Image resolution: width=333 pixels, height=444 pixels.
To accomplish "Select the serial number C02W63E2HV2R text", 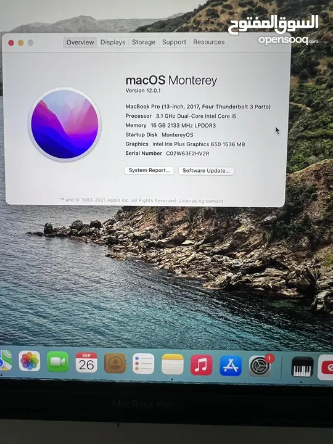I will coord(187,154).
